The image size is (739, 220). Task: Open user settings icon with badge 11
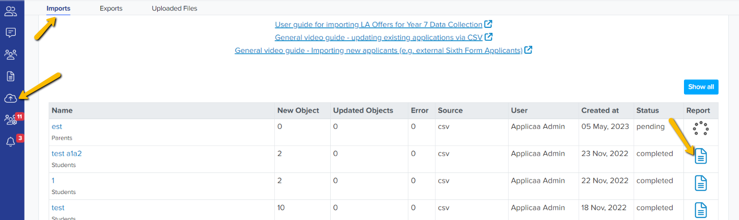10,120
